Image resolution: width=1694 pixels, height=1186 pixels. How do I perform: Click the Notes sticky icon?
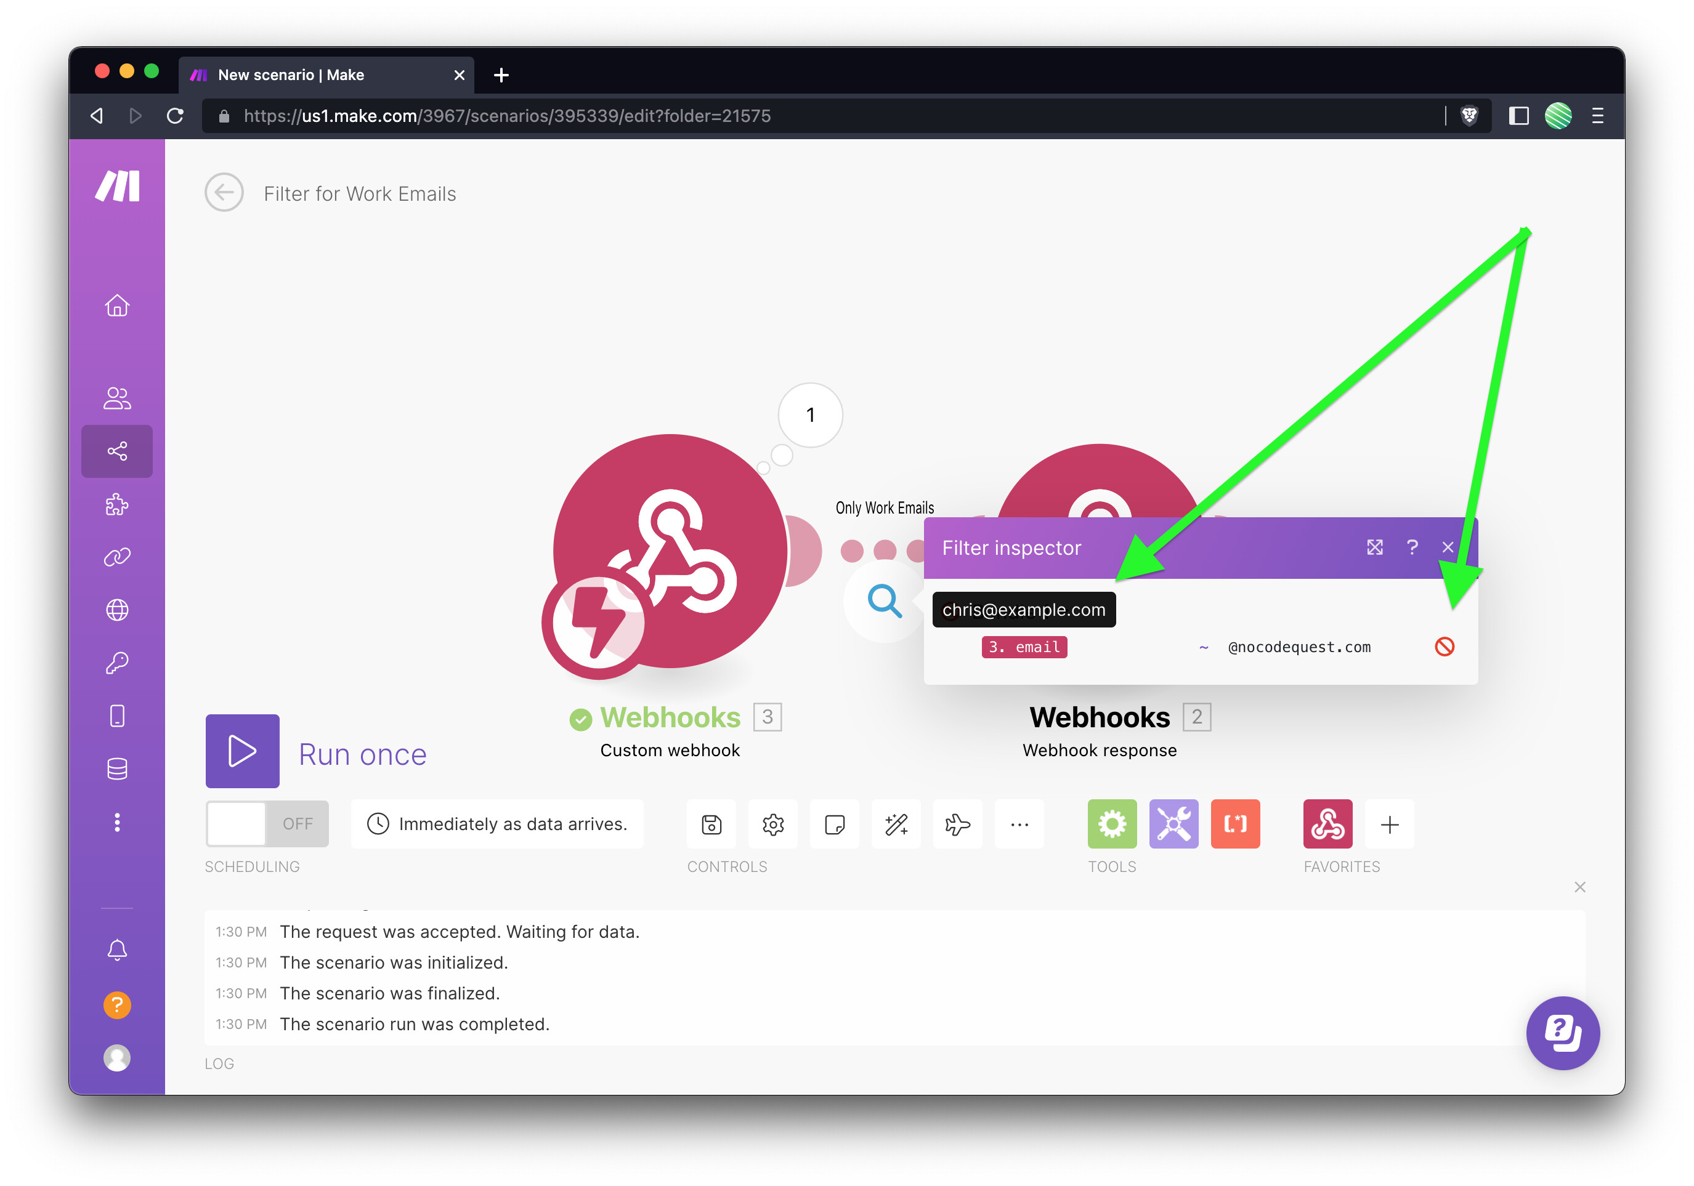(x=835, y=824)
